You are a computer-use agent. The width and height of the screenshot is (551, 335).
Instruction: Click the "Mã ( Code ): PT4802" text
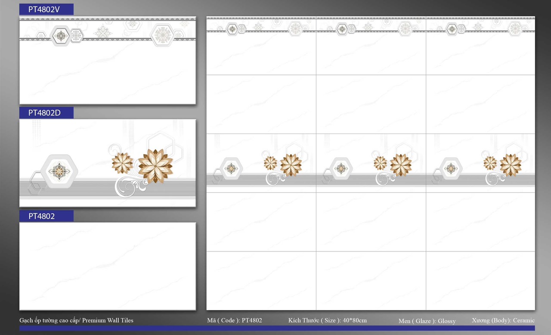(235, 320)
